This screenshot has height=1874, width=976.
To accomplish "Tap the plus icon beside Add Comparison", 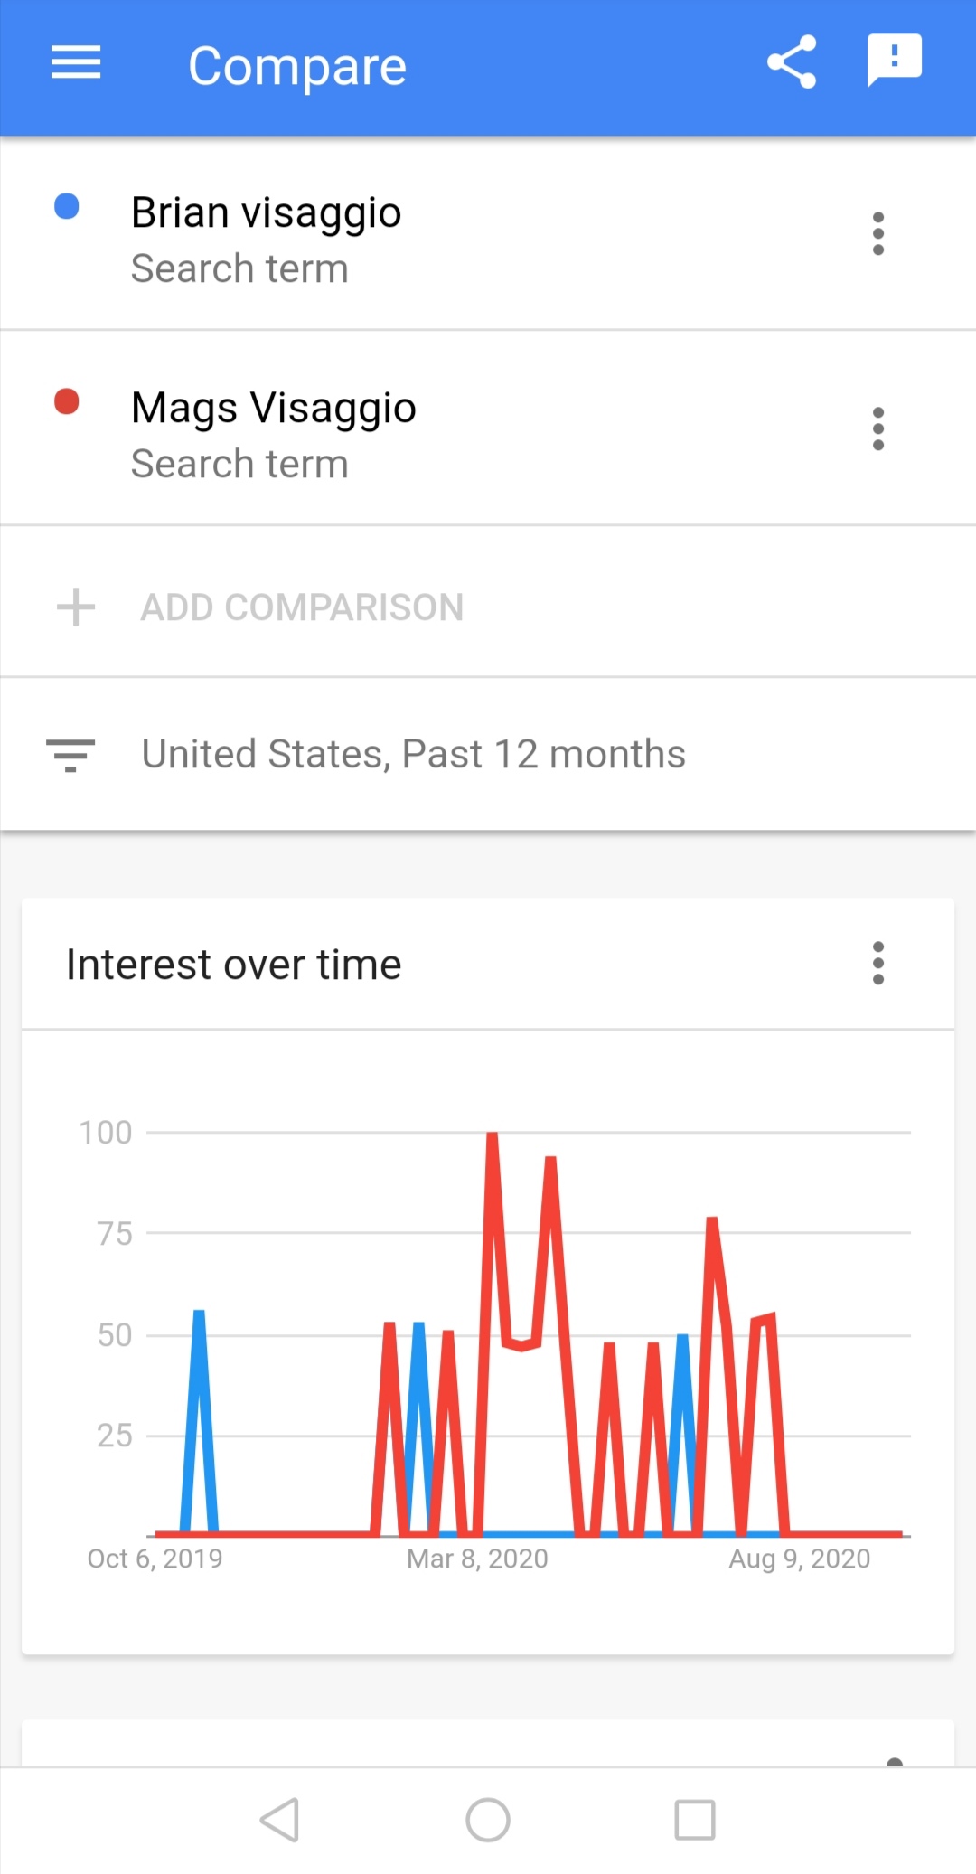I will click(x=76, y=607).
